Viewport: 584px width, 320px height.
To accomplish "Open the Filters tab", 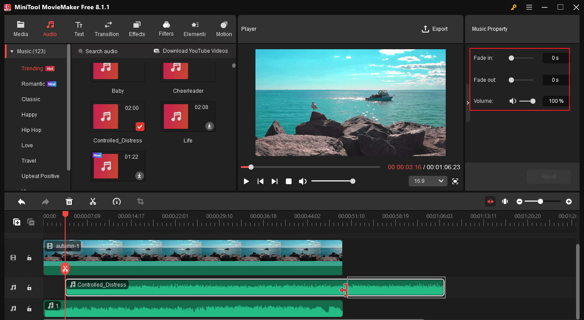I will coord(166,29).
